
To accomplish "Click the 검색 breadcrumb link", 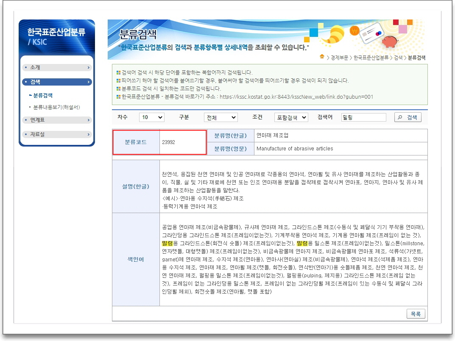I will point(398,58).
